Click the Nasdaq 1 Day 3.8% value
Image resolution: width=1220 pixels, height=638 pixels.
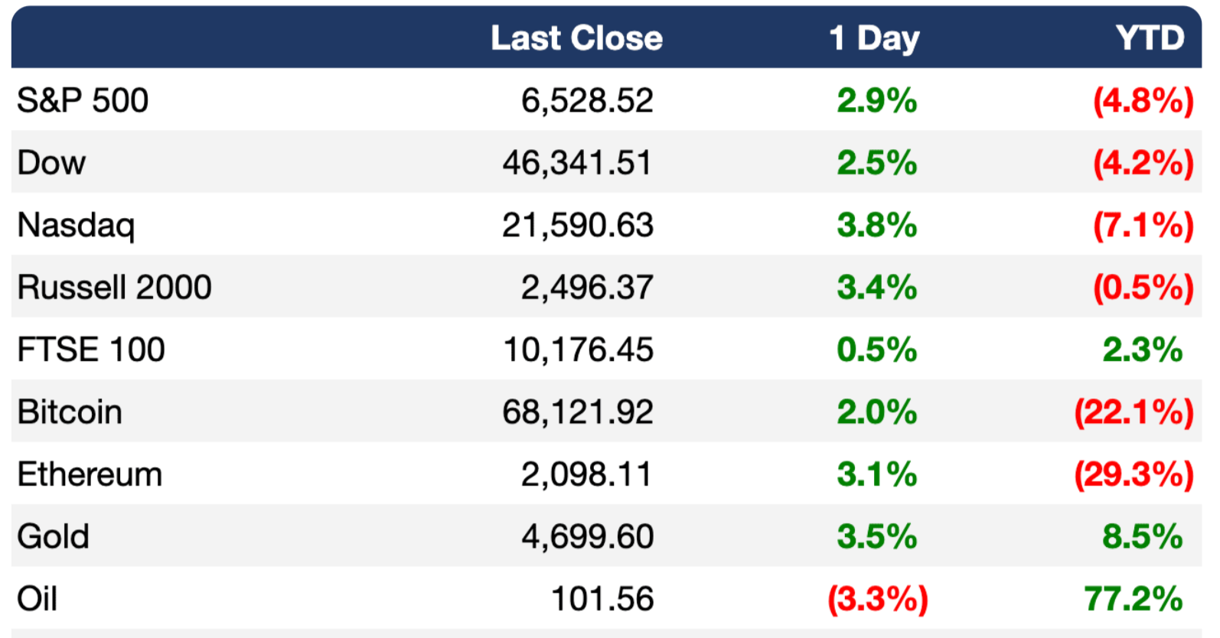tap(876, 226)
